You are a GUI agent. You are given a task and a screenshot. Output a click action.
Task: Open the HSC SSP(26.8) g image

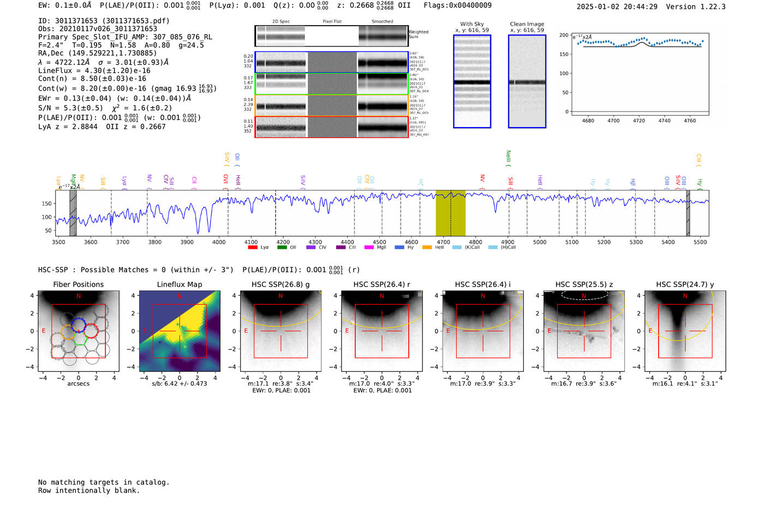click(x=280, y=331)
